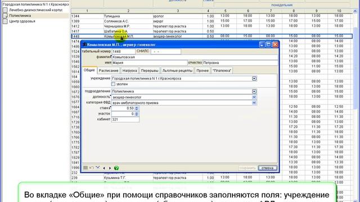Screen dimensions: 360x202
Task: Select the Комыловская М.П. table row
Action: 211,36
